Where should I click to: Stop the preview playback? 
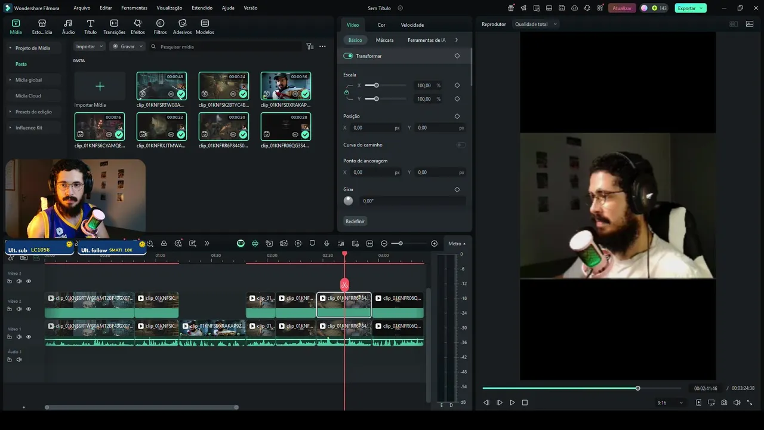tap(525, 403)
